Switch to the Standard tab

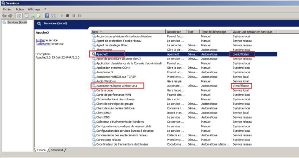tap(57, 150)
